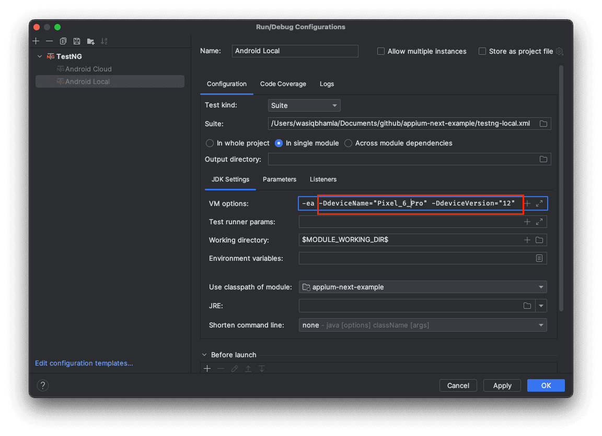Viewport: 602px width, 436px height.
Task: Browse for the suite file
Action: tap(543, 124)
